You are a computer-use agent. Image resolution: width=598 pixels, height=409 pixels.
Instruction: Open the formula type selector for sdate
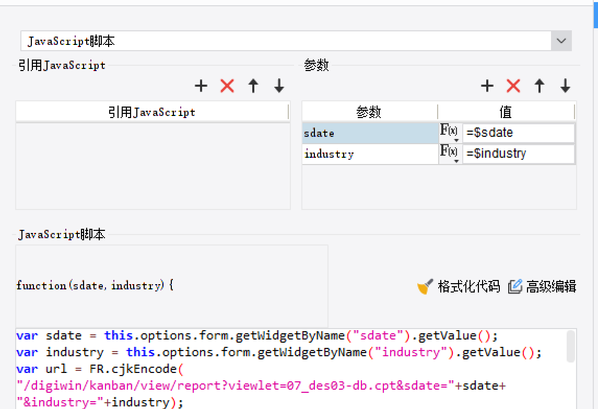click(450, 133)
